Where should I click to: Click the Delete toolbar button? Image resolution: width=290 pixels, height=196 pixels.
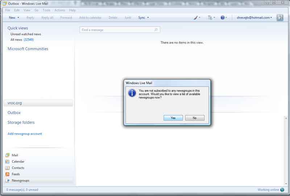tap(113, 17)
